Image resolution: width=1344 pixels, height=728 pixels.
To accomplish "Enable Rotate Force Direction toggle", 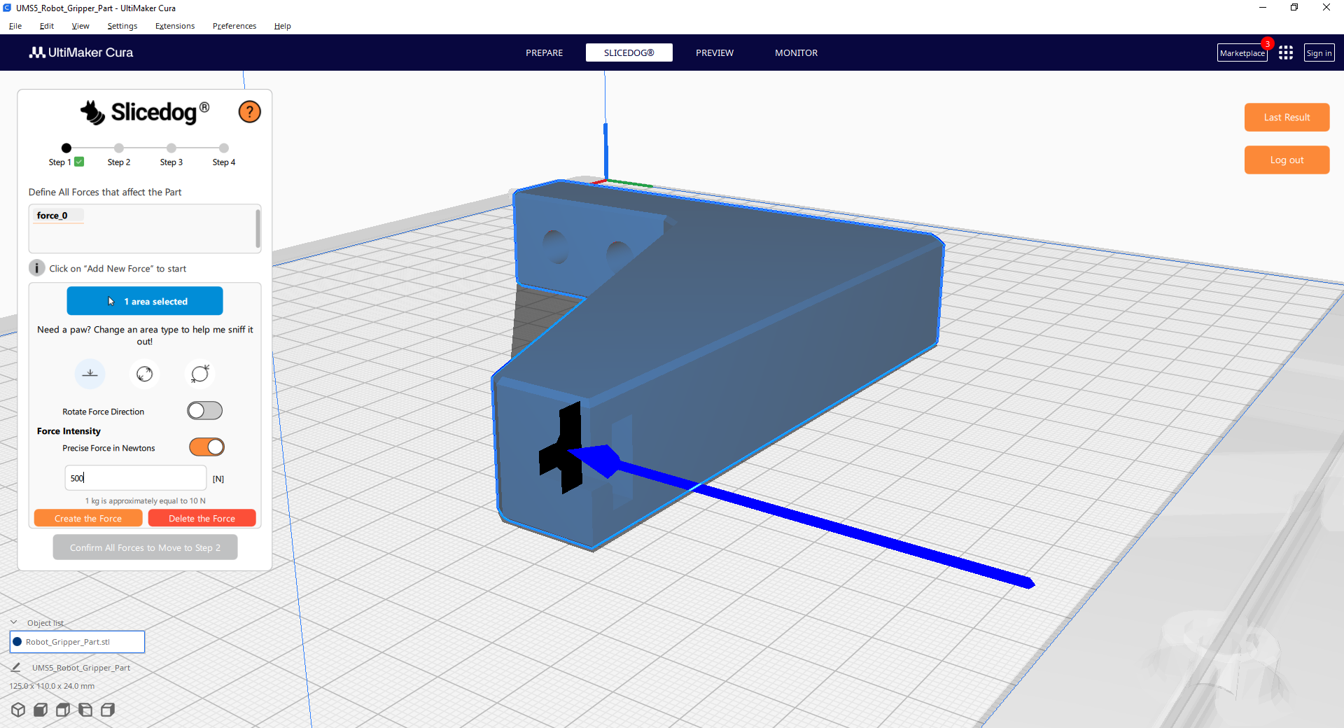I will click(x=204, y=411).
